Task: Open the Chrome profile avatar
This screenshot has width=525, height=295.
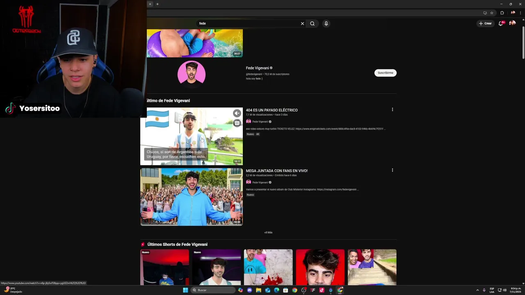Action: (x=513, y=13)
